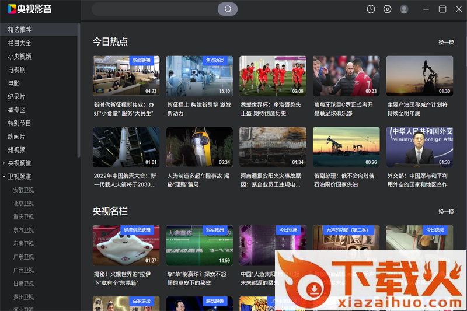467x311 pixels.
Task: Click 换一换 next to 今日热点
Action: coord(446,42)
